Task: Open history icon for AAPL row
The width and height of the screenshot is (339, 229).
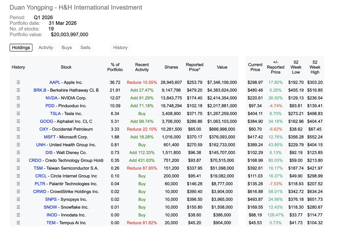Action: click(x=18, y=82)
